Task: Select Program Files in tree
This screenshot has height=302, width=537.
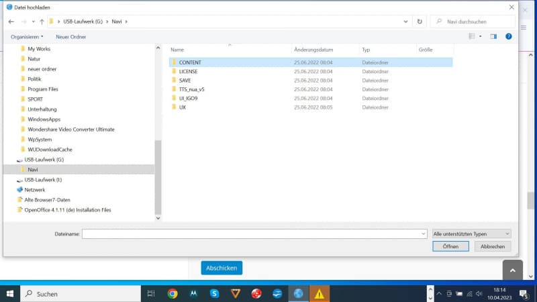Action: coord(43,89)
